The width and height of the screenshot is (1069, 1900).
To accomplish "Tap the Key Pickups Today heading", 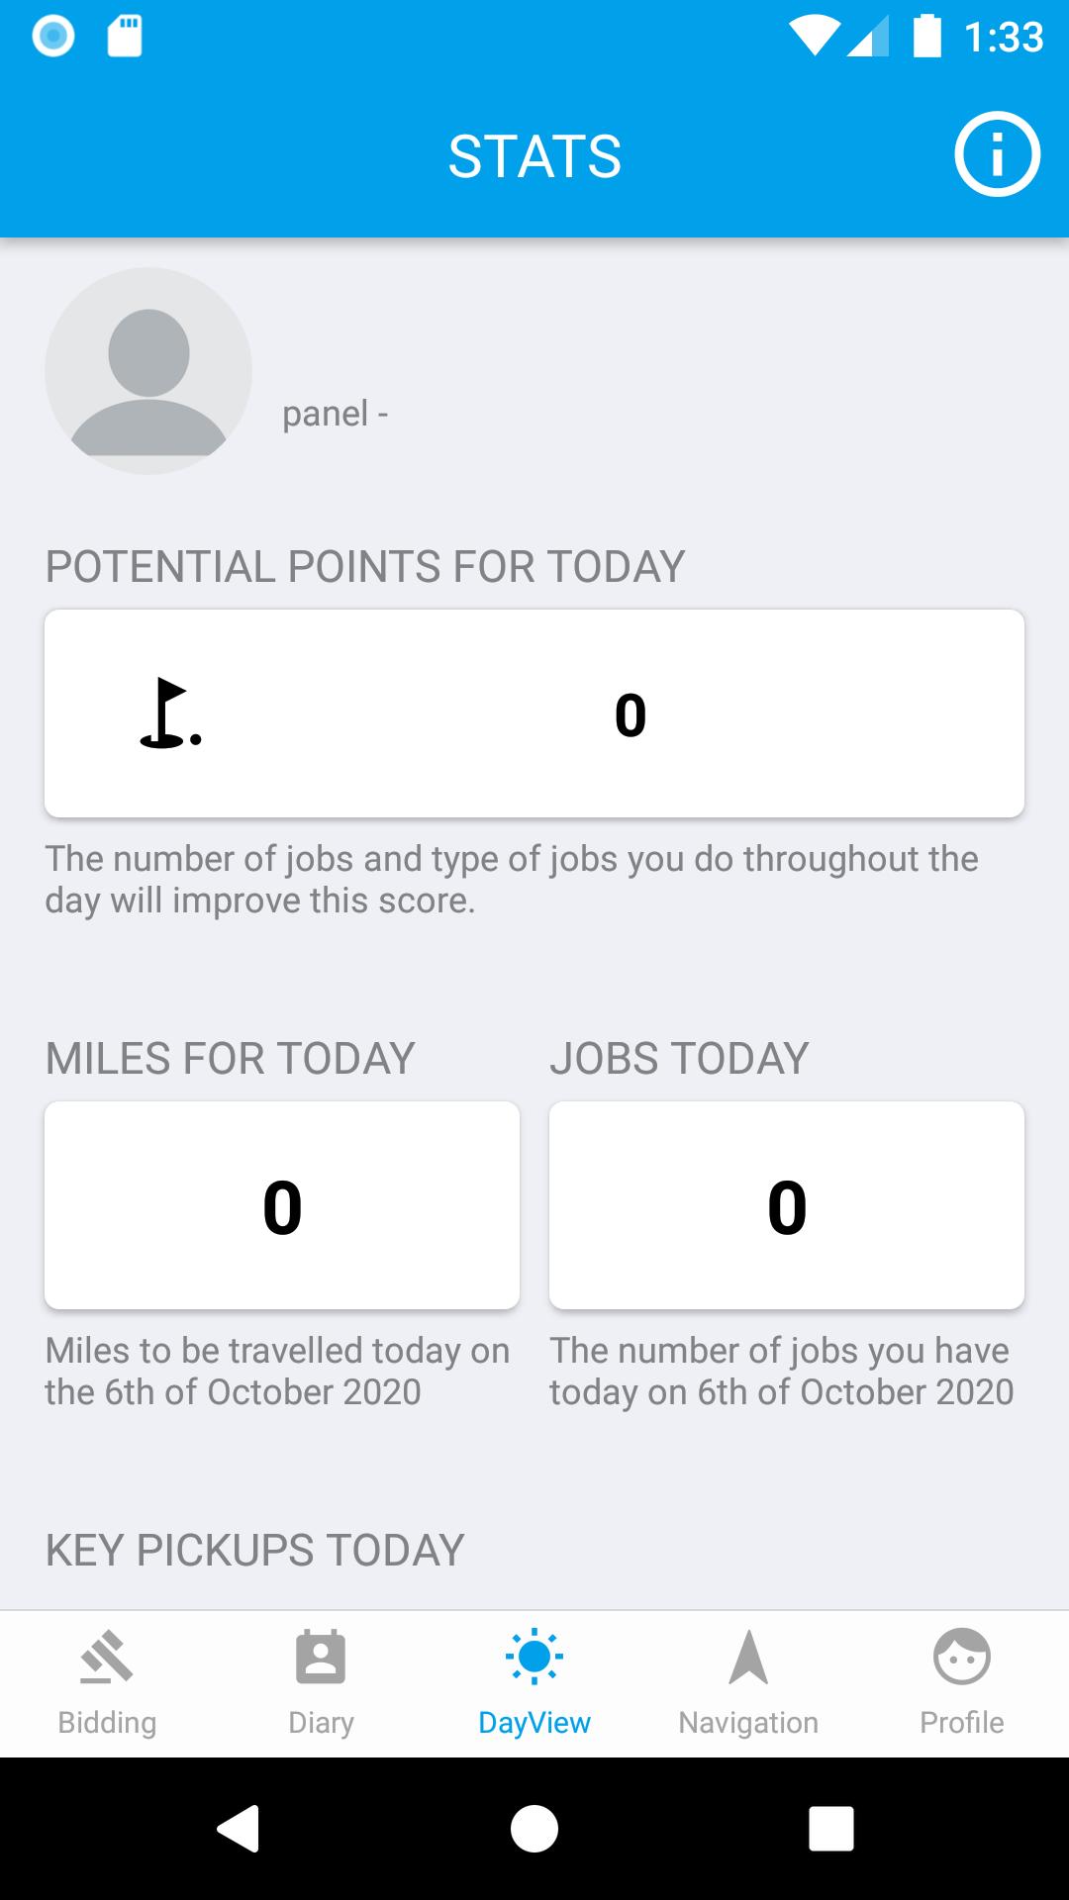I will pos(254,1551).
